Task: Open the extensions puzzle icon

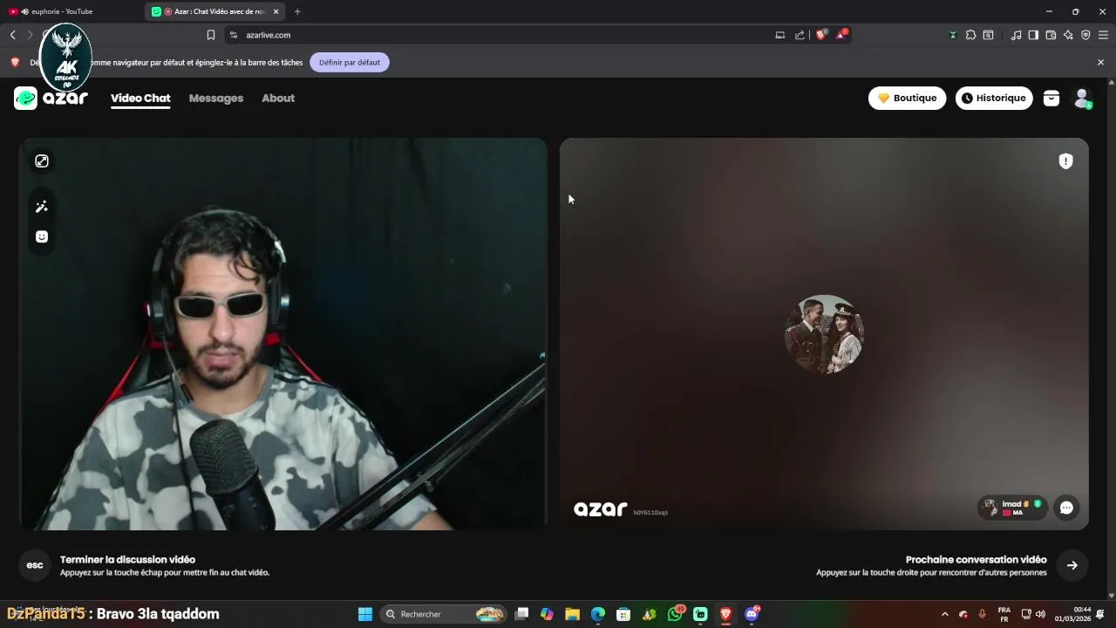Action: [970, 35]
